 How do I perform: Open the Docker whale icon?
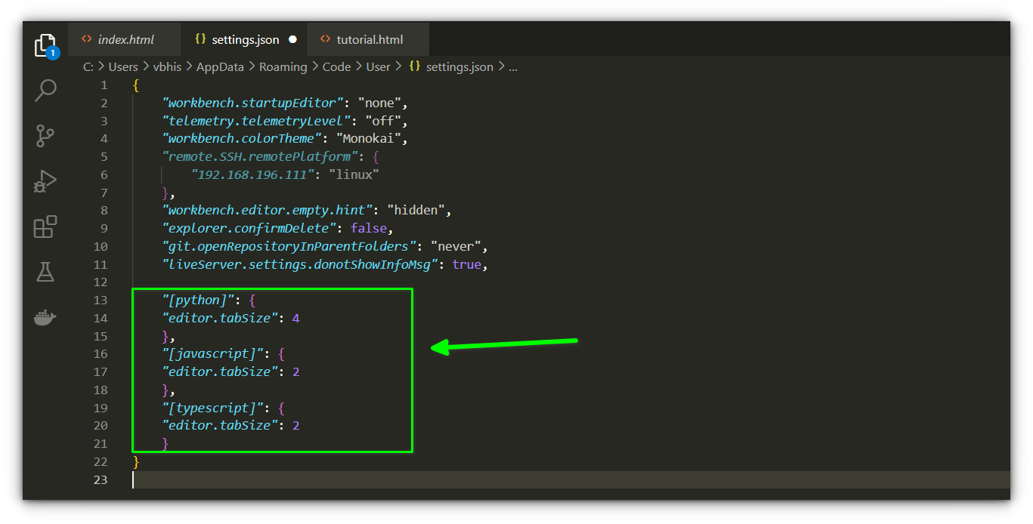(45, 318)
